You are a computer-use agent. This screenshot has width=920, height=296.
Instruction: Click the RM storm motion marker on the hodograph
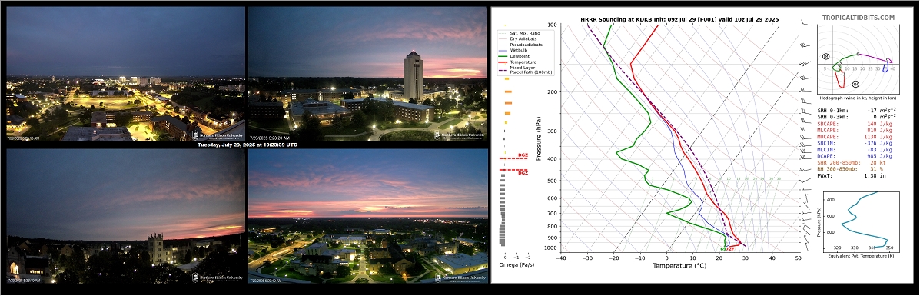(x=856, y=85)
